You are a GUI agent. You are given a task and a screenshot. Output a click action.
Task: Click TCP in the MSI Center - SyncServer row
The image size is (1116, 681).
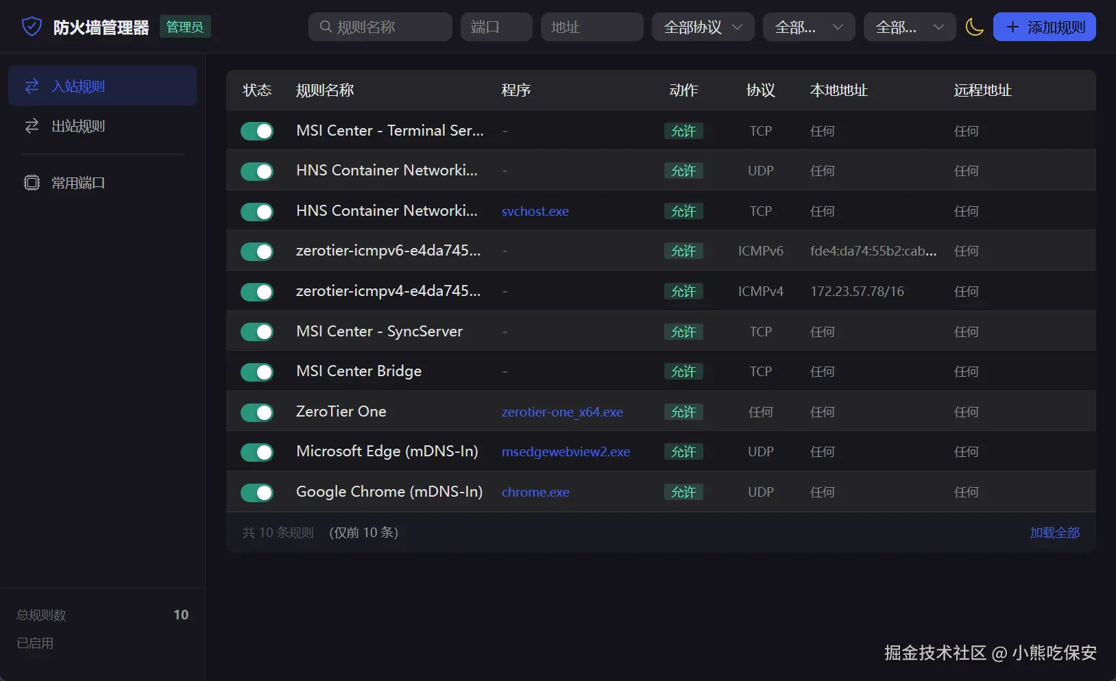761,332
